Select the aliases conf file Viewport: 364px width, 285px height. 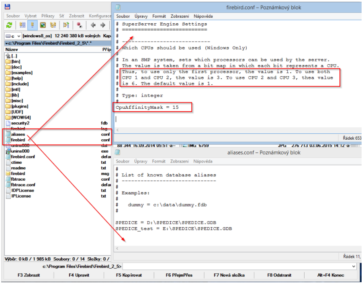18,134
